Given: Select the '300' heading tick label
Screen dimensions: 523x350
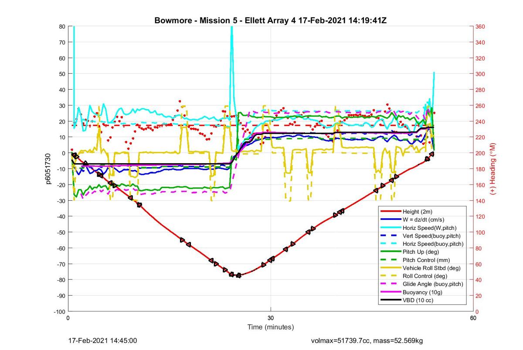Looking at the screenshot, I should click(481, 74).
